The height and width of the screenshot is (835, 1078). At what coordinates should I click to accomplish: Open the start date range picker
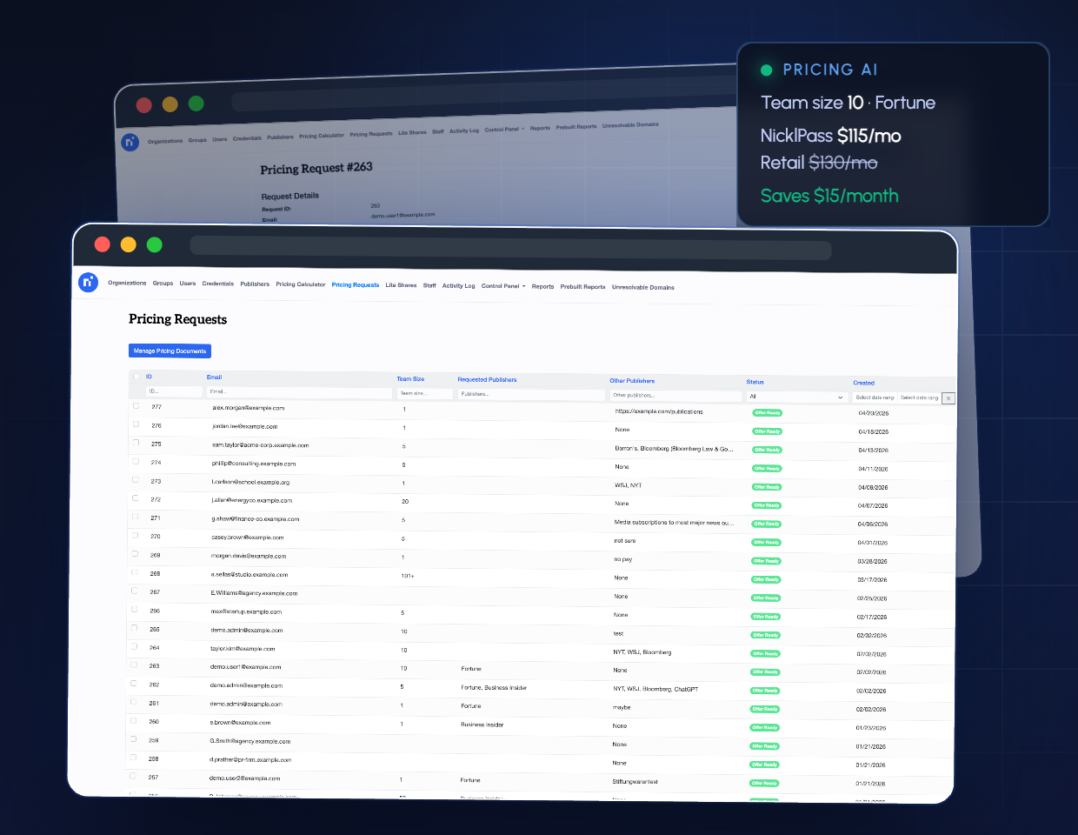pyautogui.click(x=875, y=397)
